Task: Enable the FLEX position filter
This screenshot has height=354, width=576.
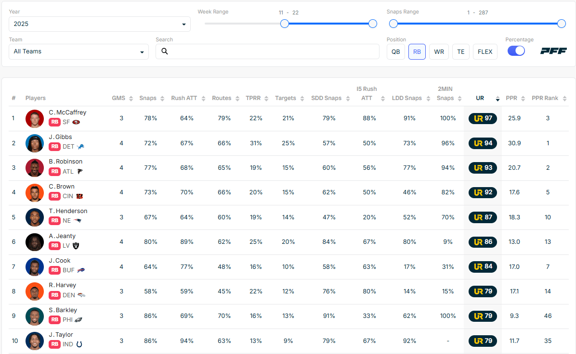Action: 485,51
